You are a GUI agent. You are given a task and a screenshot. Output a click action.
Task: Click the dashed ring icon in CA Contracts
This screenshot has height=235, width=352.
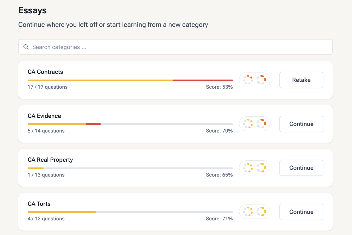[x=261, y=80]
